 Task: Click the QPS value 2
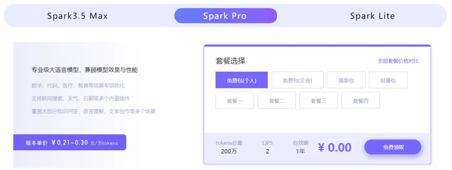pyautogui.click(x=267, y=151)
